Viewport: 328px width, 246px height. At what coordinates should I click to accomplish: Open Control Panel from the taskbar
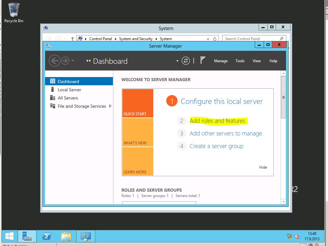point(86,236)
